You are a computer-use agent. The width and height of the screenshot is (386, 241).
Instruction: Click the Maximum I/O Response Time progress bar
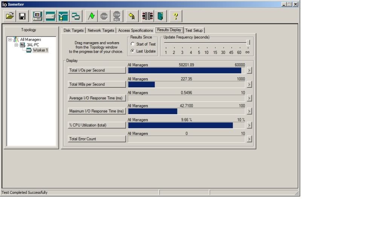coord(187,111)
